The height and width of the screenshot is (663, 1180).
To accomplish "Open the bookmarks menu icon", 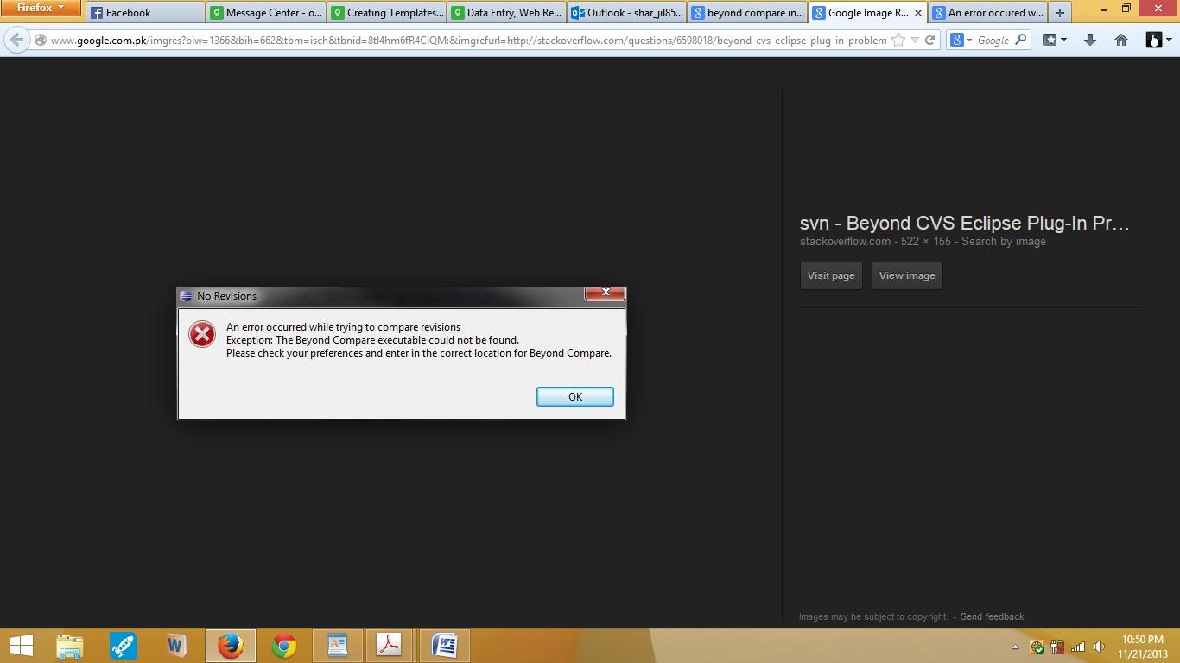I will [x=1054, y=40].
